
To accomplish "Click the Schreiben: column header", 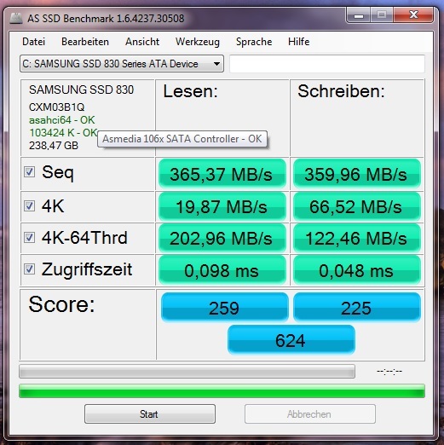I will click(341, 91).
